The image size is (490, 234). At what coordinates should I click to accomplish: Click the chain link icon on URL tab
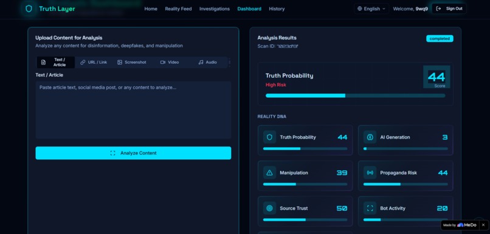[83, 62]
